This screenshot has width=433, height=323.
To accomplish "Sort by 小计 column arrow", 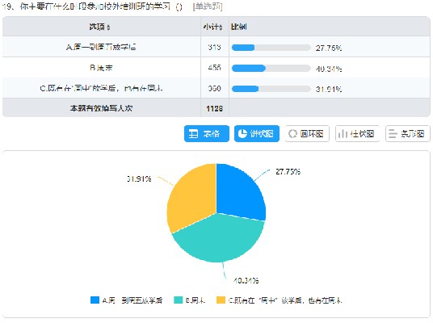I will click(x=221, y=27).
